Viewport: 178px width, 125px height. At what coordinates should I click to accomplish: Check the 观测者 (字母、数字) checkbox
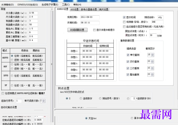(124, 22)
